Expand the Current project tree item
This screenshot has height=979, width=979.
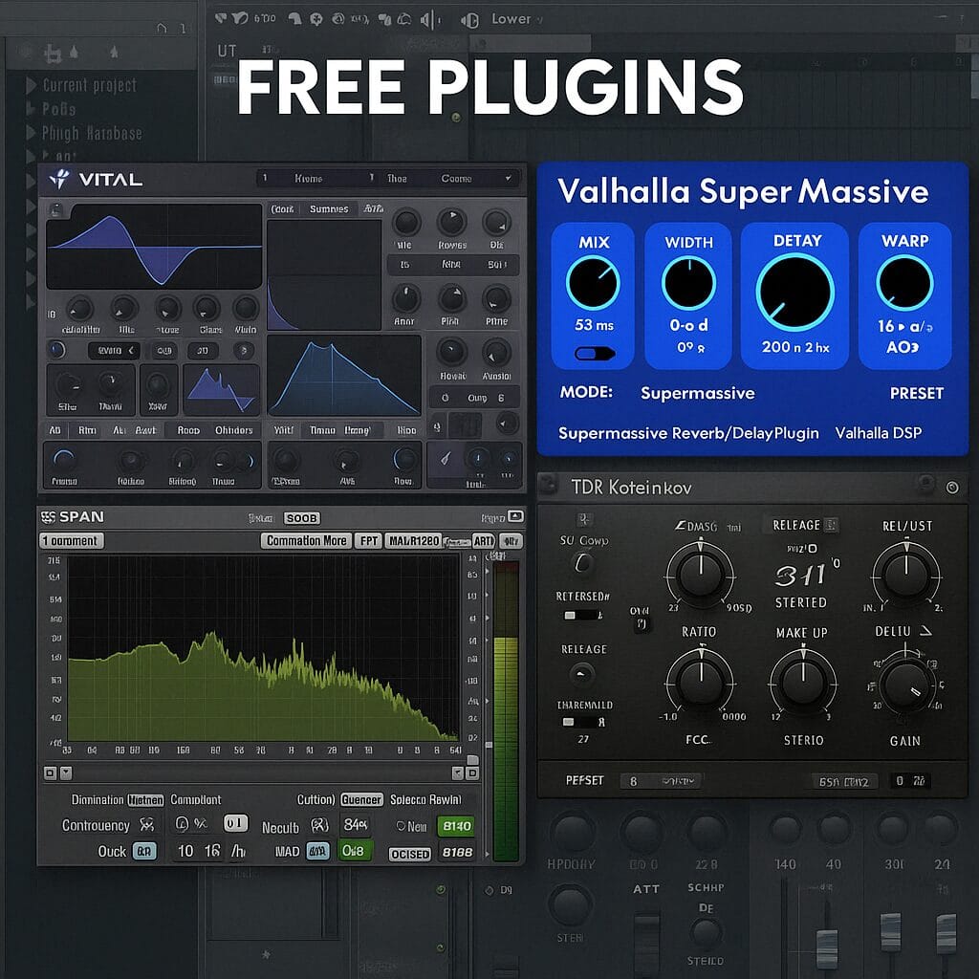[x=32, y=85]
